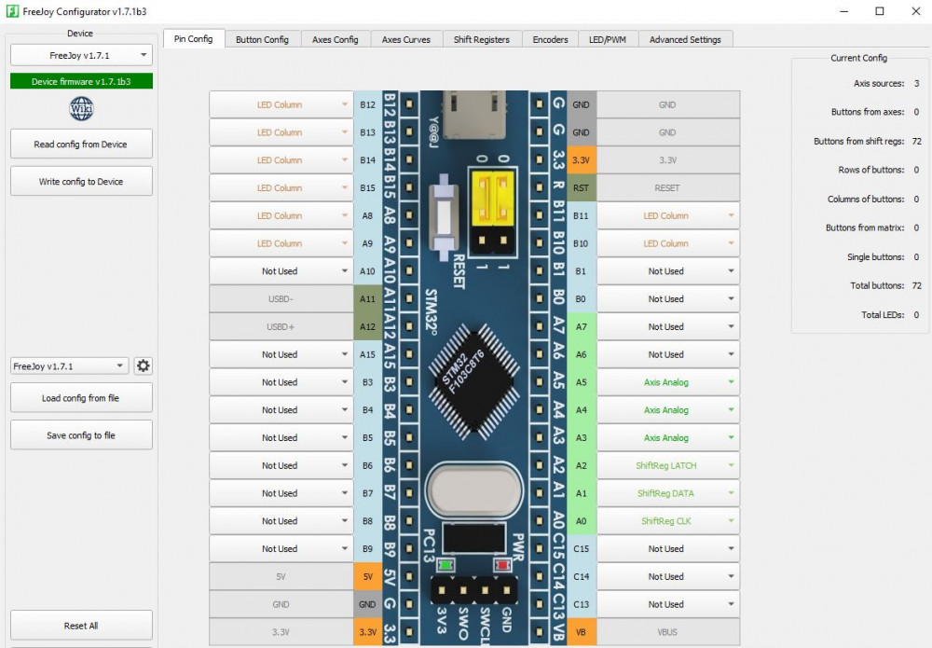The height and width of the screenshot is (648, 932).
Task: Open pin A2 ShiftReg LATCH dropdown
Action: click(x=668, y=465)
